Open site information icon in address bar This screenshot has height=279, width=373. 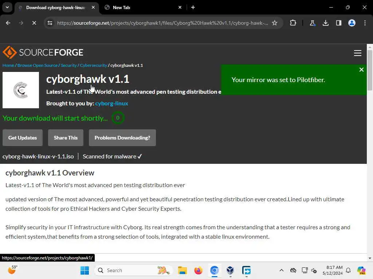click(x=50, y=23)
